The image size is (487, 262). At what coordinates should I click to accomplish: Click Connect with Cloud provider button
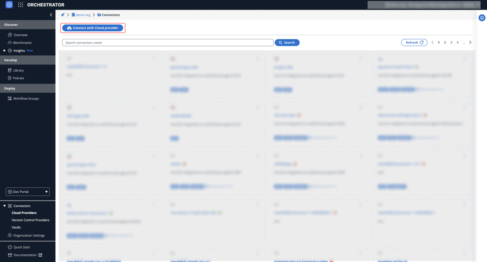[x=93, y=28]
